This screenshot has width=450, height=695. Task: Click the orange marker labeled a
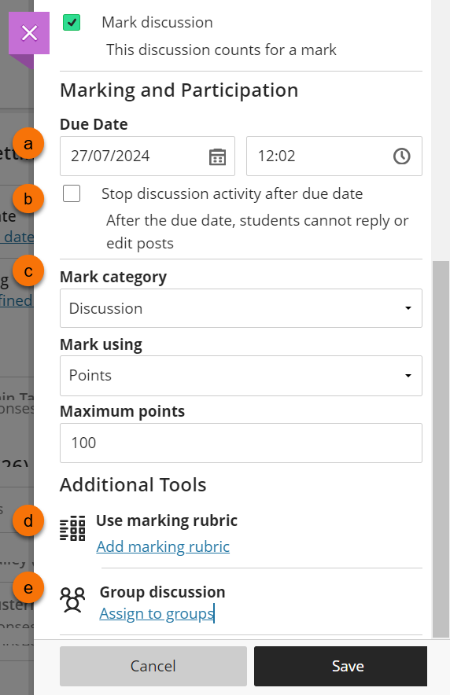tap(28, 144)
